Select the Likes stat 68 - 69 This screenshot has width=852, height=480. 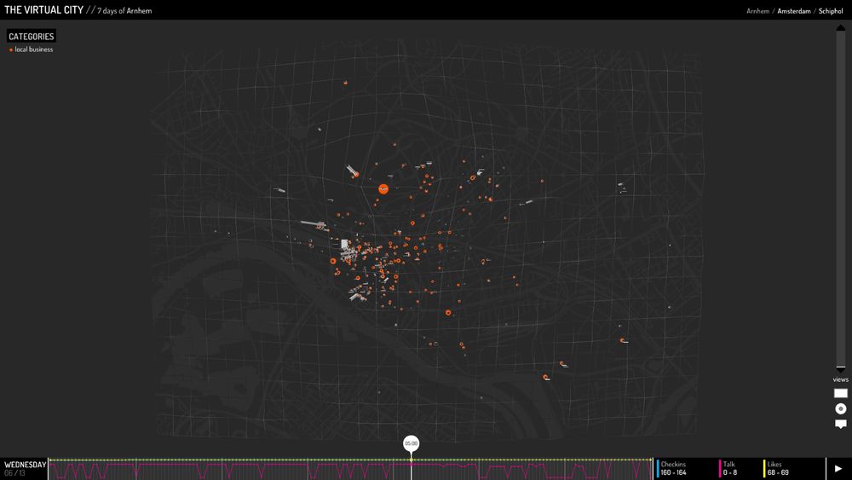[778, 469]
